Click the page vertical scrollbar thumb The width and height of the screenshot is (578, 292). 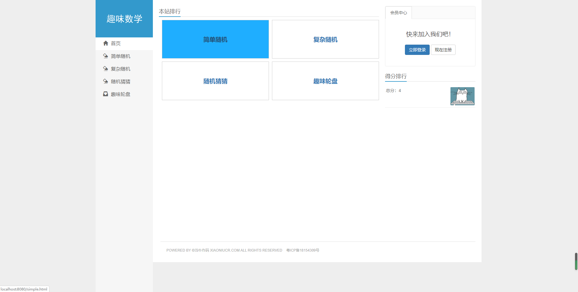(x=576, y=261)
